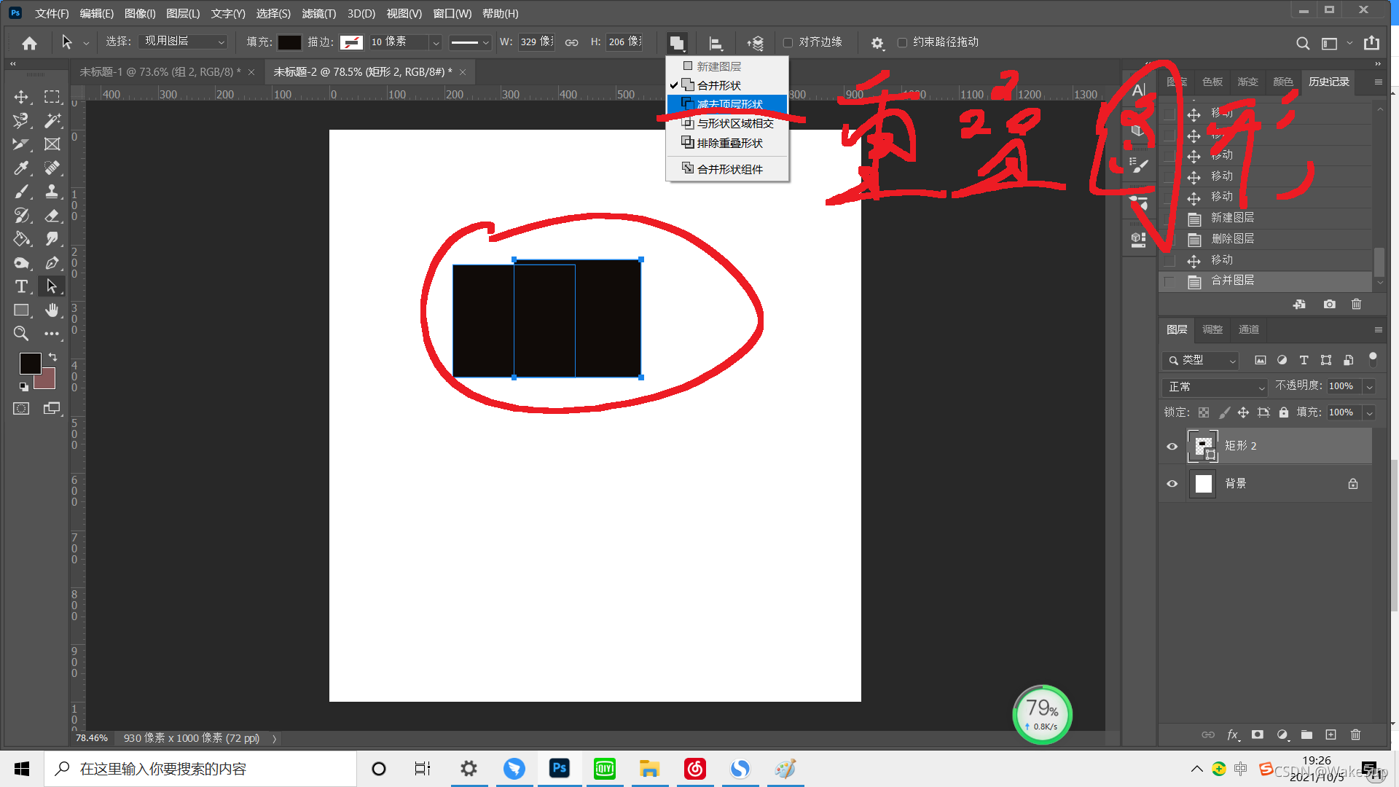1399x787 pixels.
Task: Hide the 矩形 2 layer
Action: 1172,446
